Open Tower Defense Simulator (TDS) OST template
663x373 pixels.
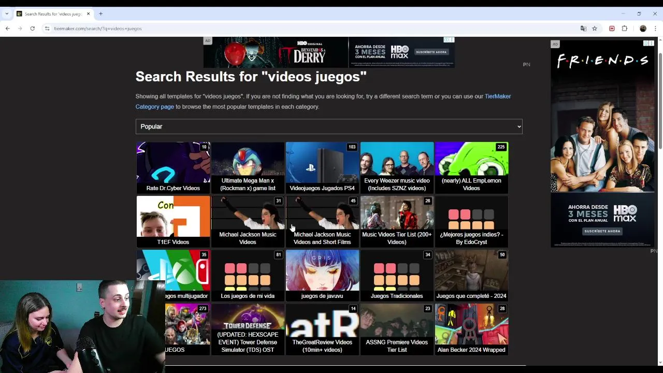(x=248, y=329)
